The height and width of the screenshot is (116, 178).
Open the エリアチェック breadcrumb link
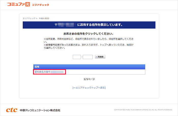(x=28, y=18)
